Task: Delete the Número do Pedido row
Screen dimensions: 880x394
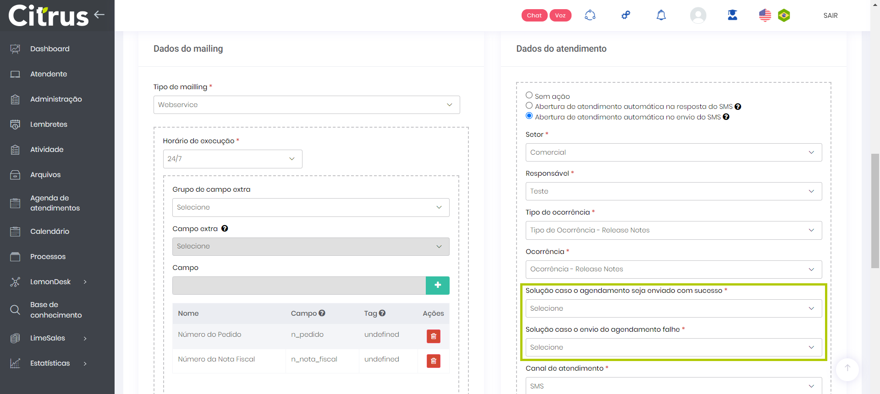Action: 433,336
